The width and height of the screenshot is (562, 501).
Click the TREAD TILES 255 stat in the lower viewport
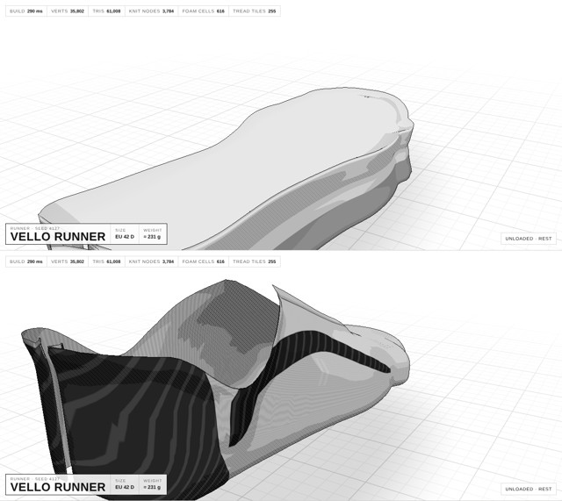pos(255,261)
